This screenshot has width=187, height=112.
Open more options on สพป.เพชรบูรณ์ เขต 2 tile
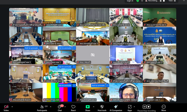41,48
